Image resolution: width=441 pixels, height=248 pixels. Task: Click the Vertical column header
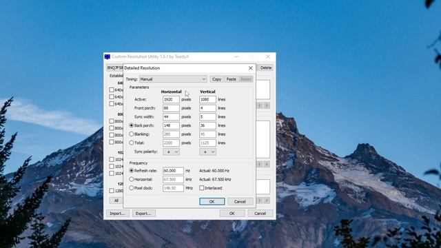click(207, 92)
